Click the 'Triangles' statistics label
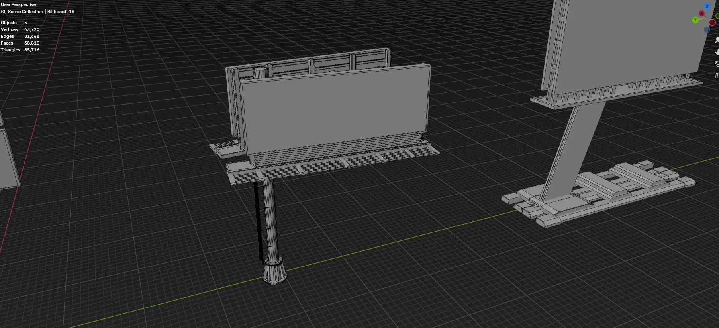The width and height of the screenshot is (719, 328). [x=11, y=50]
